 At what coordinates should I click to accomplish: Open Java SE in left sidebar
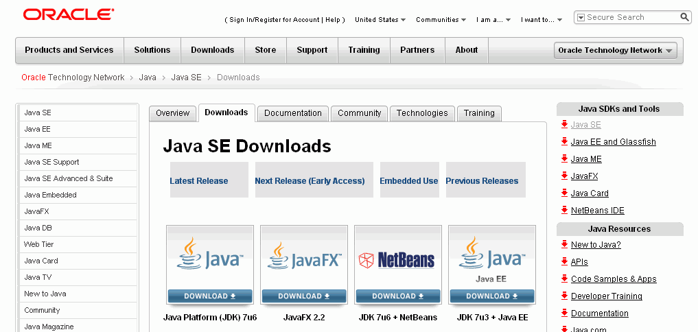(x=78, y=112)
